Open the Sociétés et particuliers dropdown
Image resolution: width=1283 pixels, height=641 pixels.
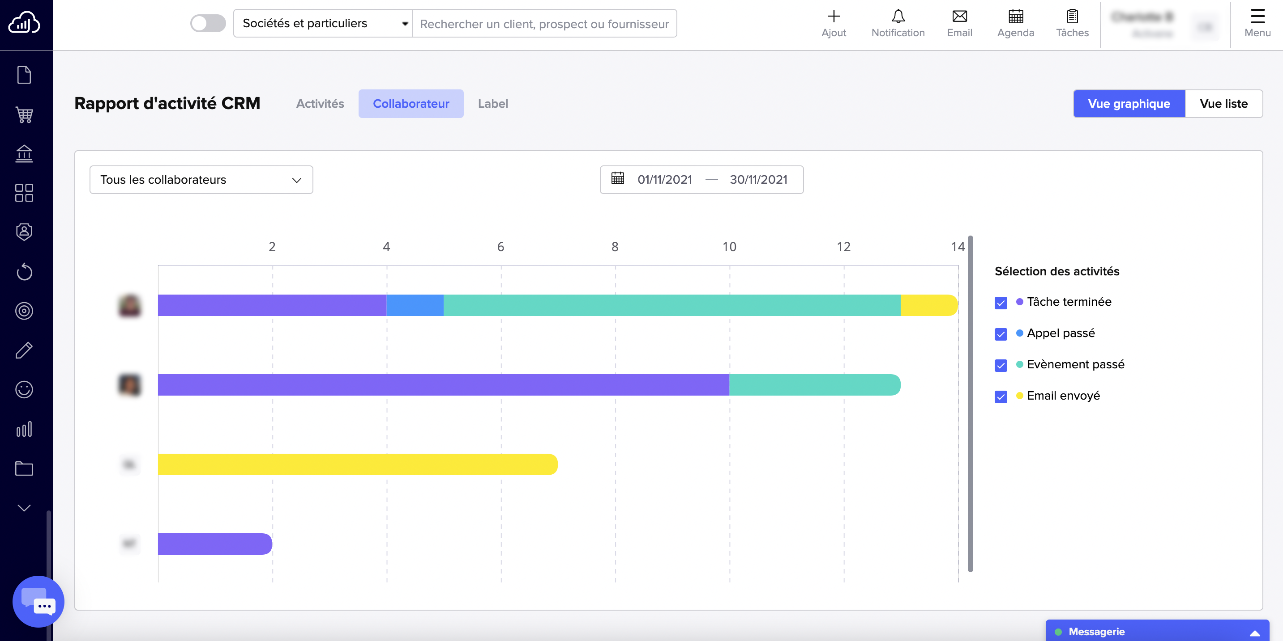323,23
